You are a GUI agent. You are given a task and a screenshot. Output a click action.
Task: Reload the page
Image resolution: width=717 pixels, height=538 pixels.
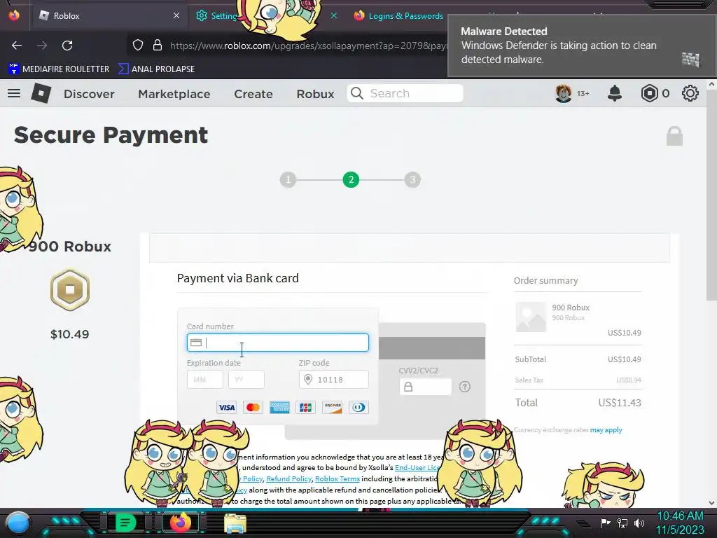click(67, 46)
